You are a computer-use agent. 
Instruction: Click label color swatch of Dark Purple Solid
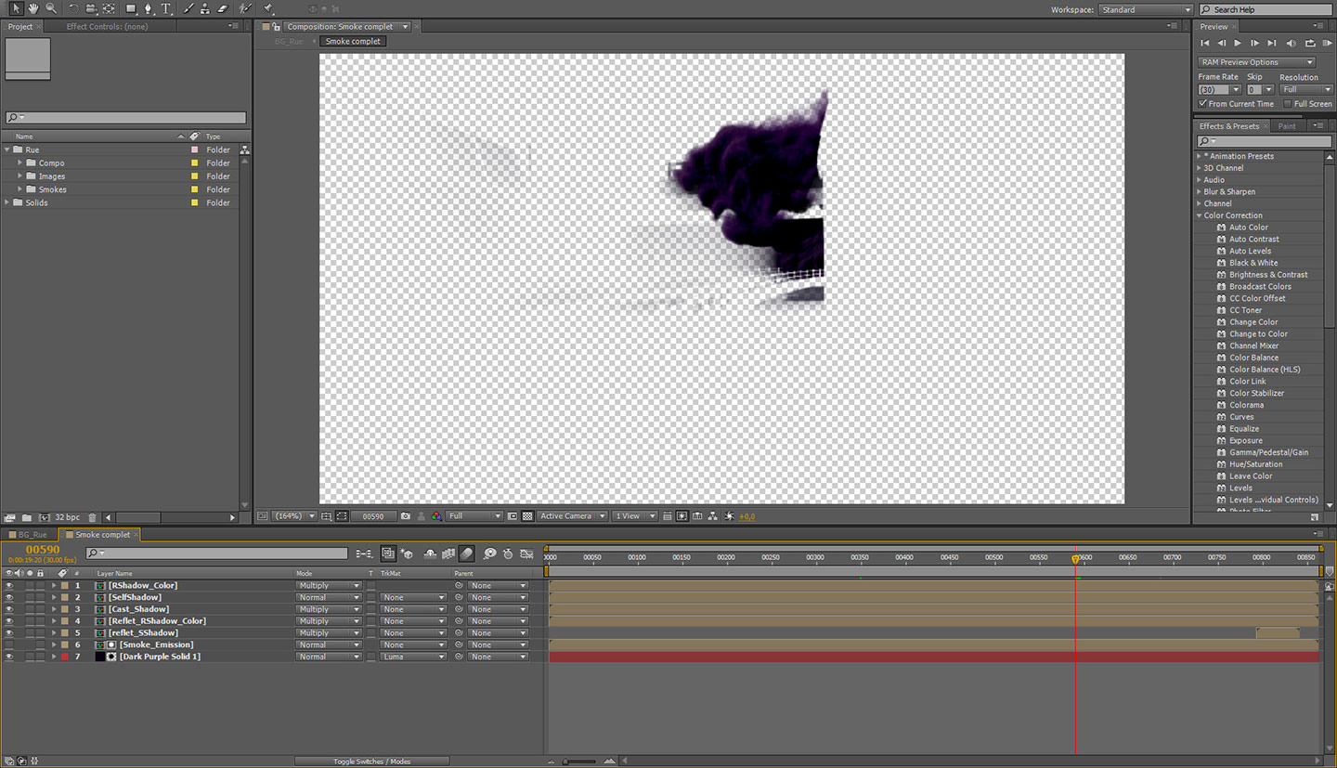65,657
